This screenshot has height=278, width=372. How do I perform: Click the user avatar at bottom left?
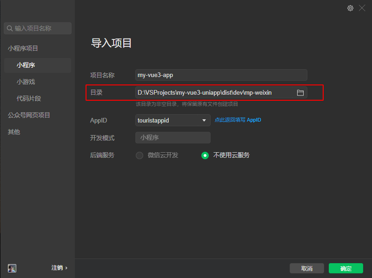12,268
